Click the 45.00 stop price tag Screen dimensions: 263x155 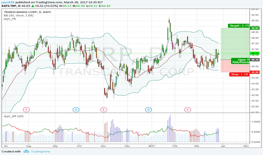(x=255, y=72)
